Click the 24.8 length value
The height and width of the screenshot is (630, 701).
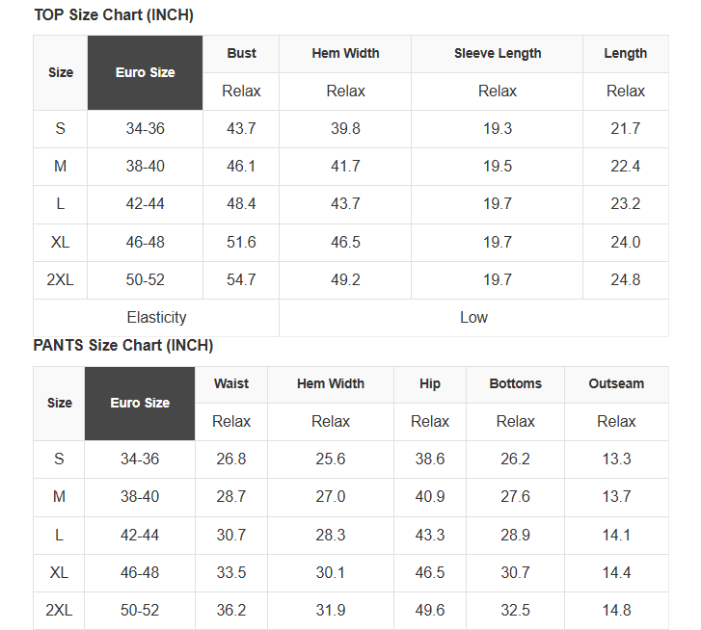625,279
